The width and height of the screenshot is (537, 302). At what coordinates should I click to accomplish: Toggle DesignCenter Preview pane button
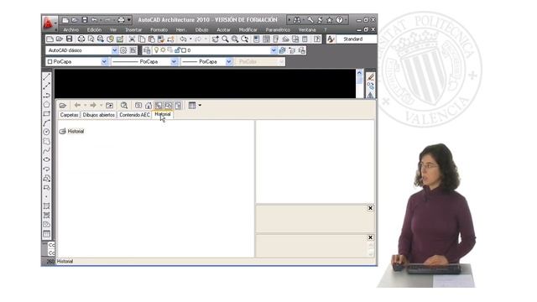tap(168, 106)
